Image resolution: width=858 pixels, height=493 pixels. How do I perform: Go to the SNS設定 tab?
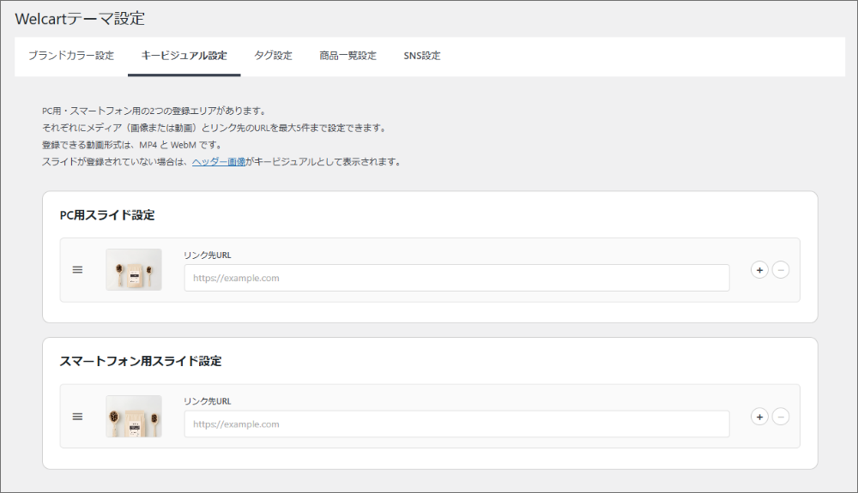point(422,56)
